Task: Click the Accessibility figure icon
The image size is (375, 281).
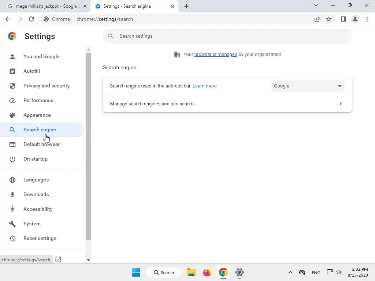Action: (x=12, y=209)
